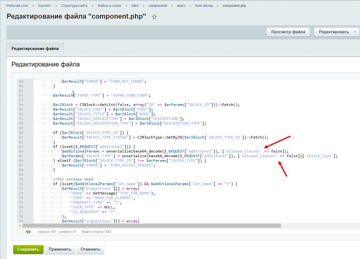This screenshot has width=360, height=259.
Task: Navigate to Файлы и папки breadcrumb
Action: [x=109, y=6]
